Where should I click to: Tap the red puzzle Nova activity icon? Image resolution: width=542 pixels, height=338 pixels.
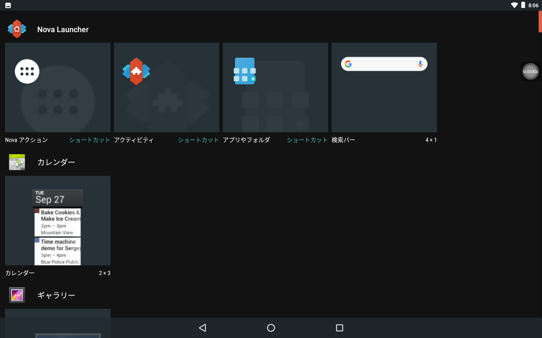point(136,71)
